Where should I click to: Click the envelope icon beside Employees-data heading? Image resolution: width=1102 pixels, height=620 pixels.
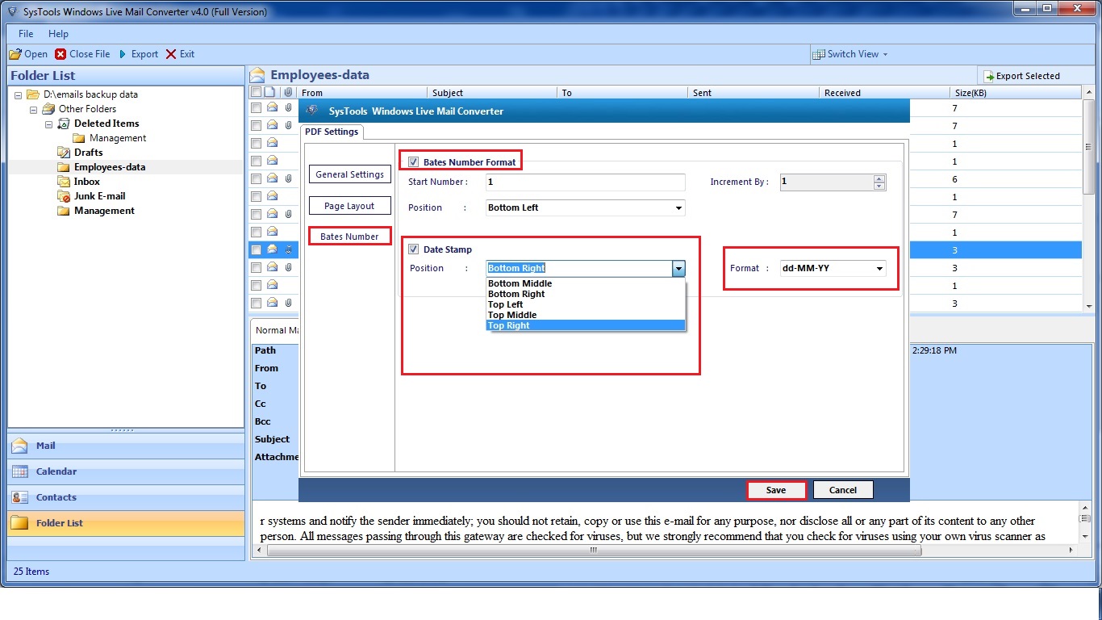tap(257, 75)
